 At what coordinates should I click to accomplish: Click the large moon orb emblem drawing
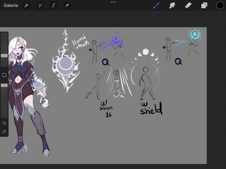[x=66, y=61]
